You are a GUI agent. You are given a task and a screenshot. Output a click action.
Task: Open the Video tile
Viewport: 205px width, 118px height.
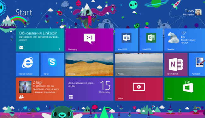tap(139, 89)
